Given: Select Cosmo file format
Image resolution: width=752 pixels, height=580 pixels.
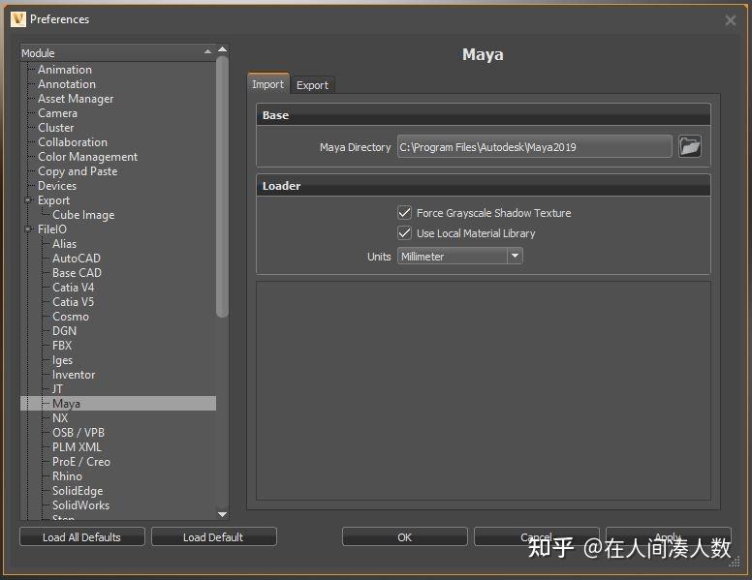Looking at the screenshot, I should 71,317.
